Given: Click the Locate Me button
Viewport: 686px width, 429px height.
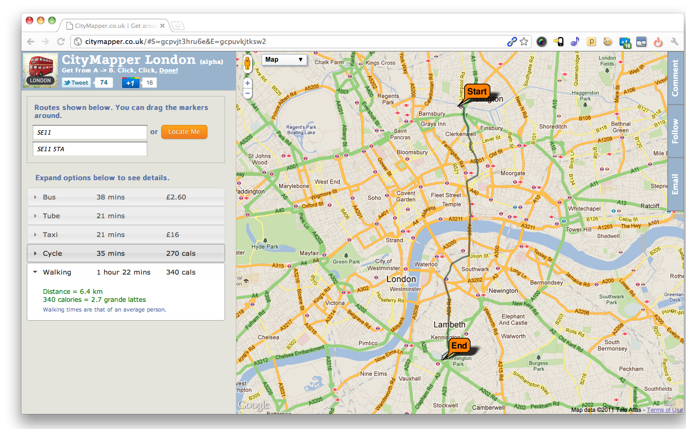Looking at the screenshot, I should click(184, 132).
